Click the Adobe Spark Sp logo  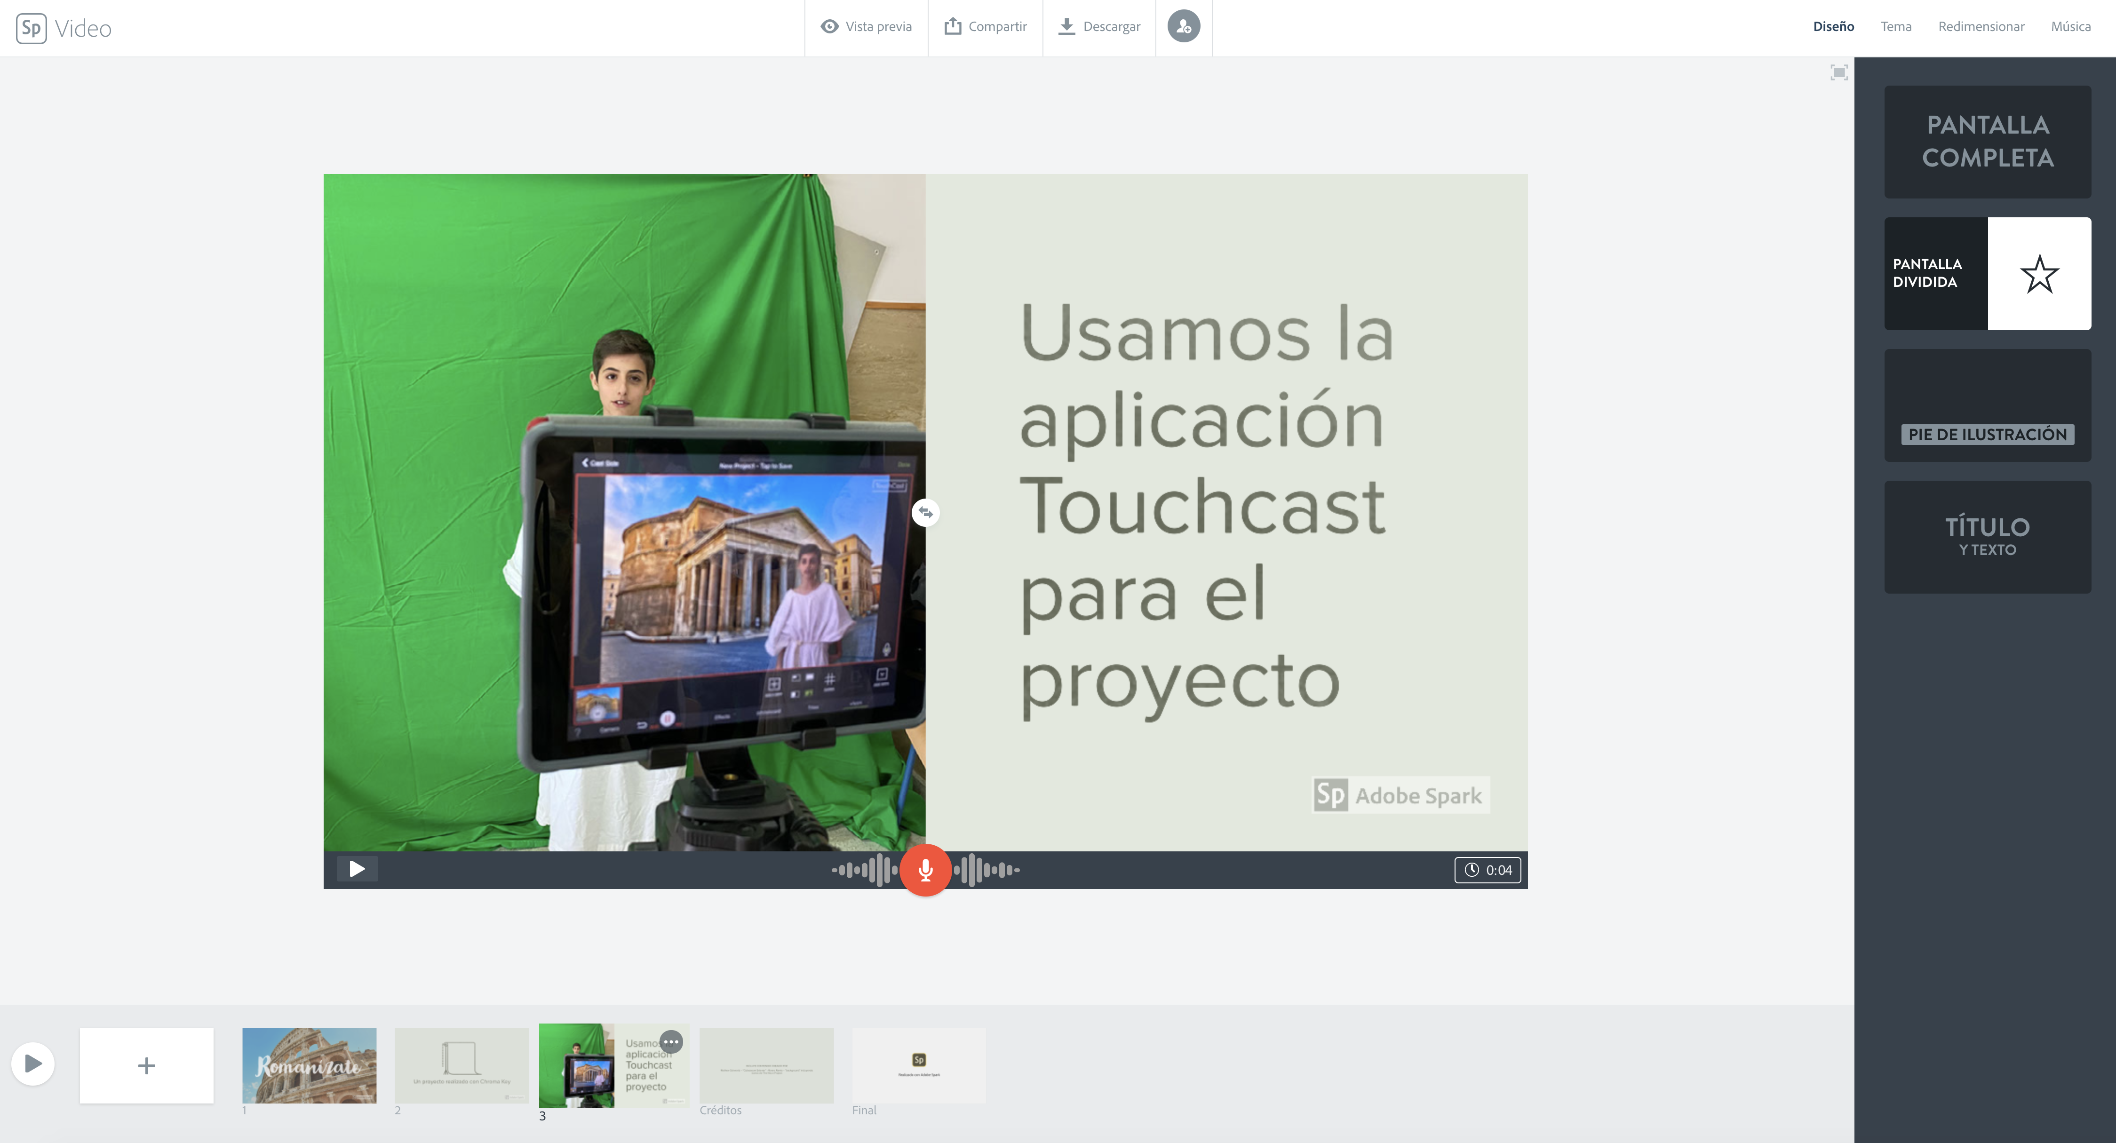[x=31, y=28]
